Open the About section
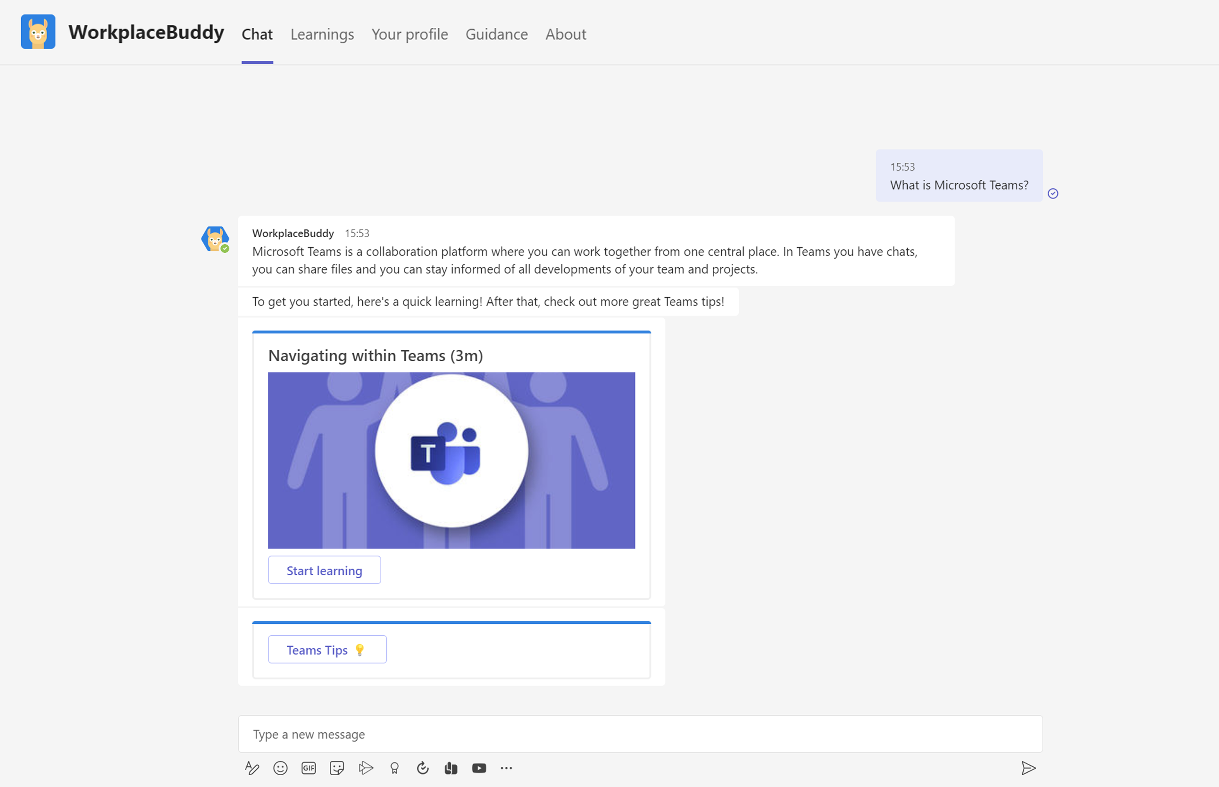The image size is (1219, 787). click(x=565, y=34)
